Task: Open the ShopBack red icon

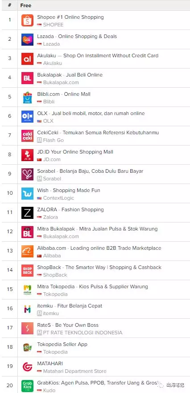Action: [27, 270]
